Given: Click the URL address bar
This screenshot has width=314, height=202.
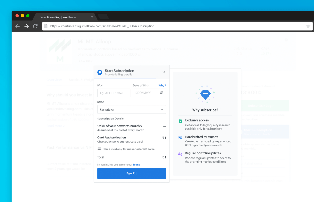Looking at the screenshot, I should tap(177, 26).
